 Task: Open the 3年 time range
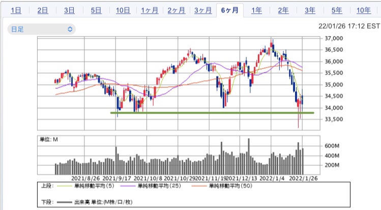310,11
